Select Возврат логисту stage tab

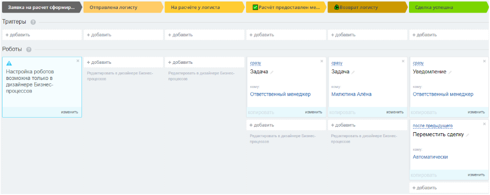click(367, 7)
